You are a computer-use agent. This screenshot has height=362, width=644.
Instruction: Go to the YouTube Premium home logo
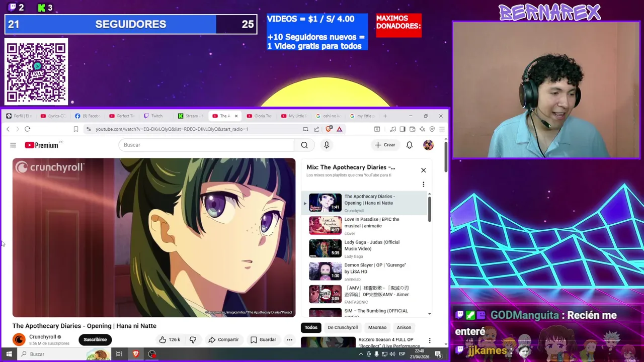click(42, 145)
